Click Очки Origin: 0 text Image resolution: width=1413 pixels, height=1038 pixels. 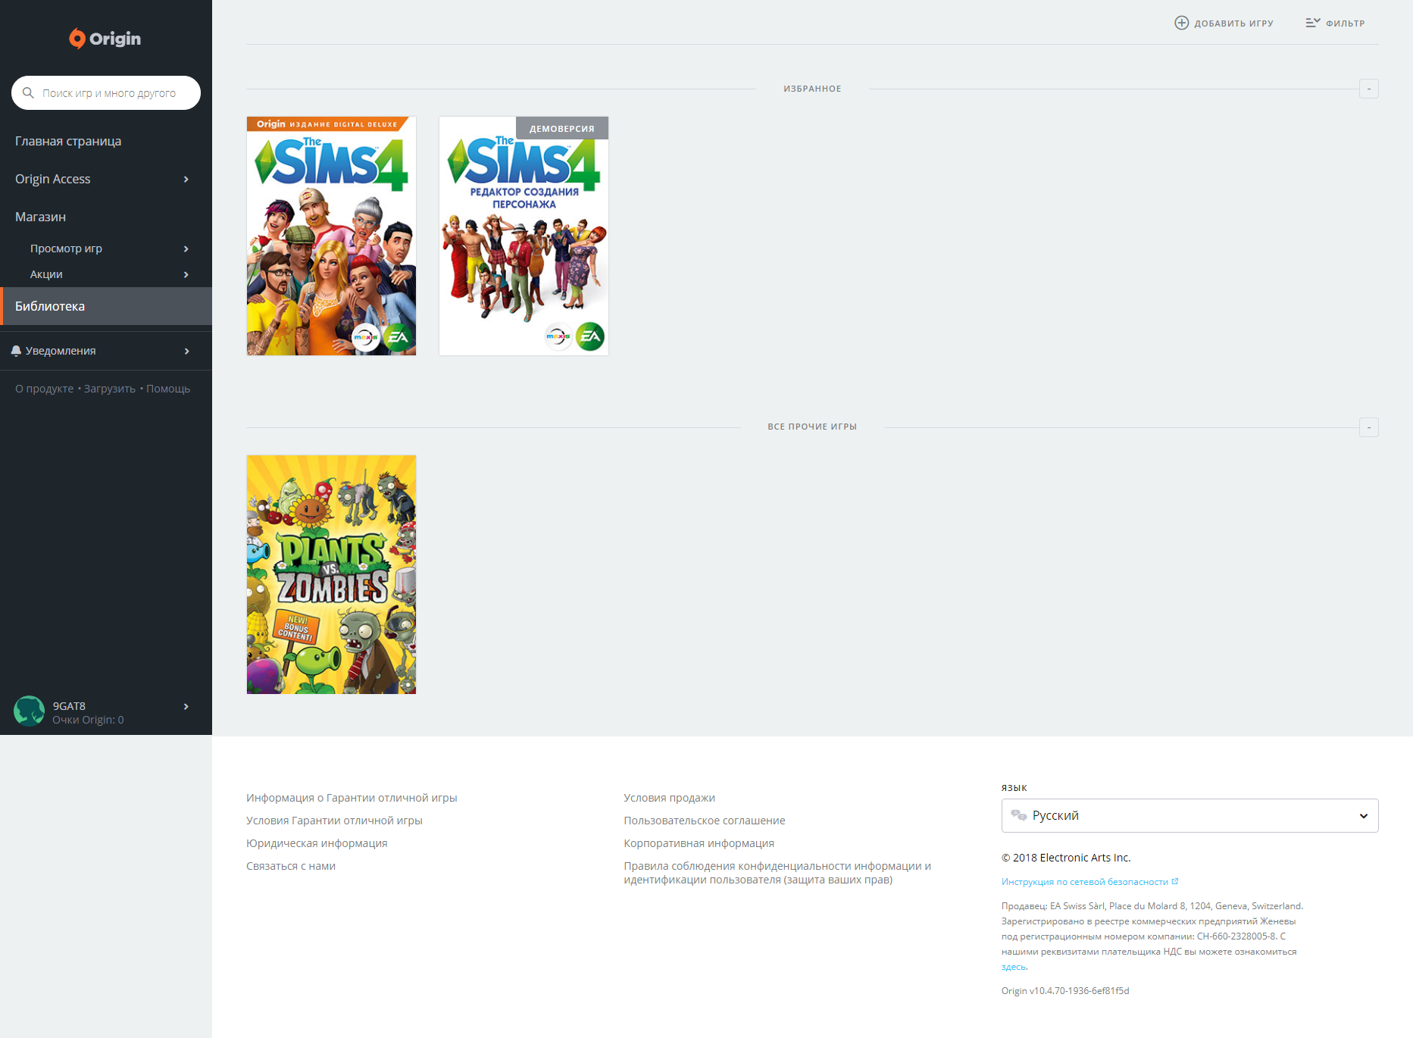88,720
